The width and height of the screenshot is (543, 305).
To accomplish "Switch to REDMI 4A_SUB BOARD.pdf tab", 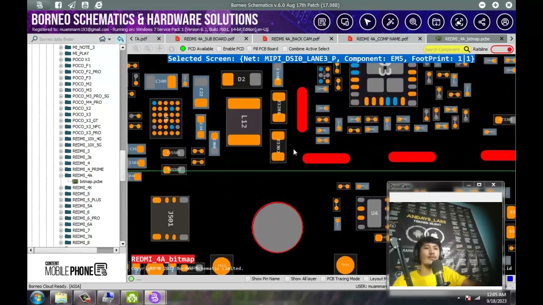I will [x=209, y=39].
